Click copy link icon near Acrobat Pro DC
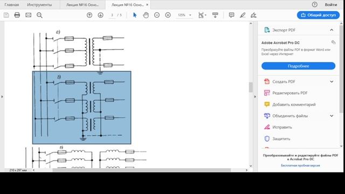Image resolution: width=345 pixels, height=194 pixels. (x=333, y=42)
